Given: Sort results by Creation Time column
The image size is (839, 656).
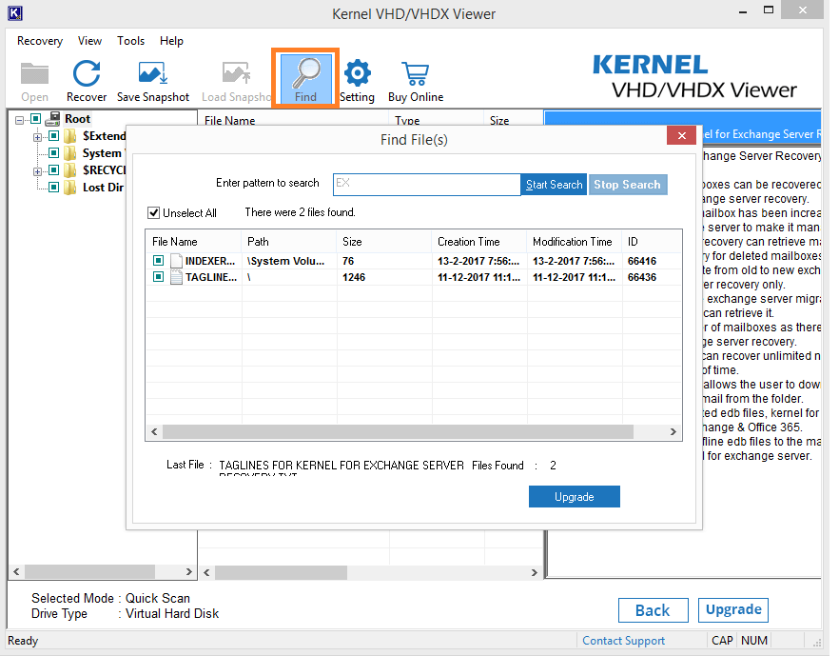Looking at the screenshot, I should coord(478,242).
